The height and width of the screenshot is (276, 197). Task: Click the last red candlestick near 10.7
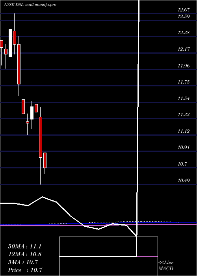click(45, 160)
